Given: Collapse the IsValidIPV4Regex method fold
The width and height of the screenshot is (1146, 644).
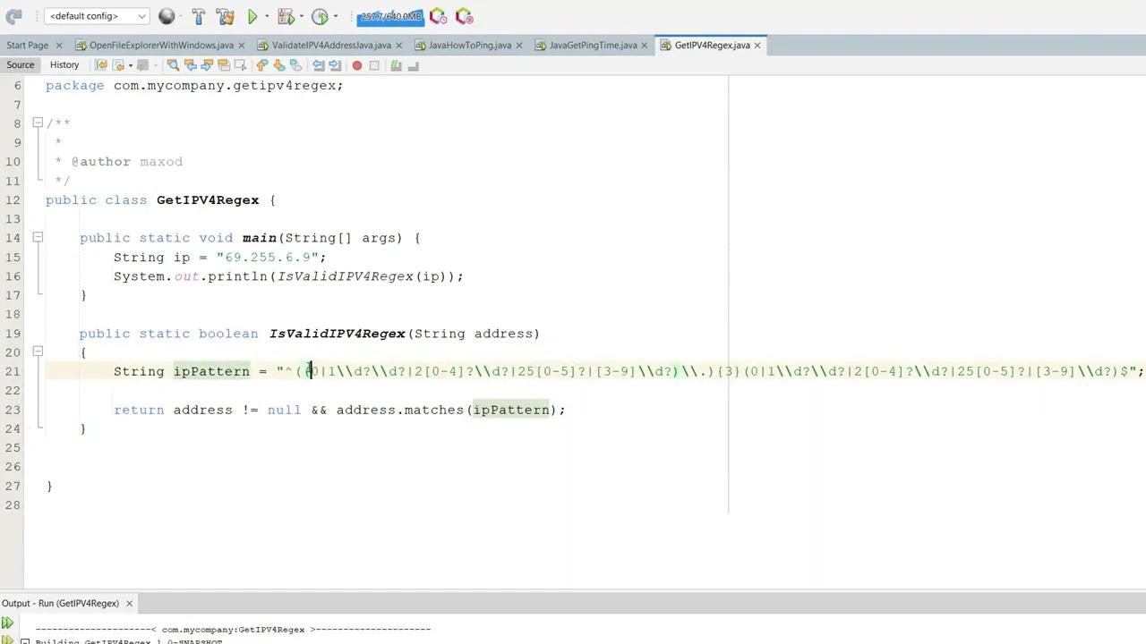Looking at the screenshot, I should pyautogui.click(x=38, y=352).
